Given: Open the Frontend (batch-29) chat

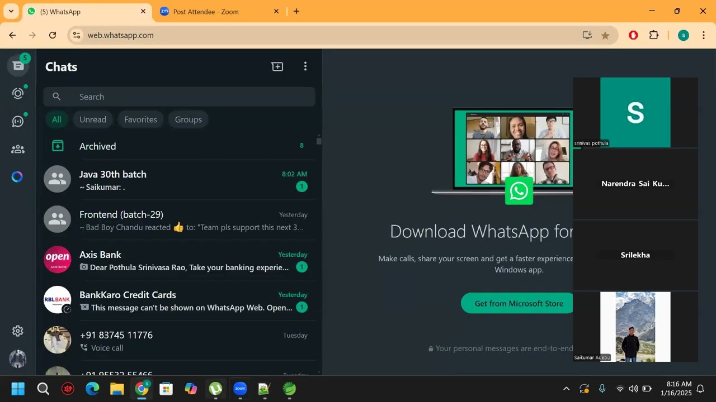Looking at the screenshot, I should [179, 220].
